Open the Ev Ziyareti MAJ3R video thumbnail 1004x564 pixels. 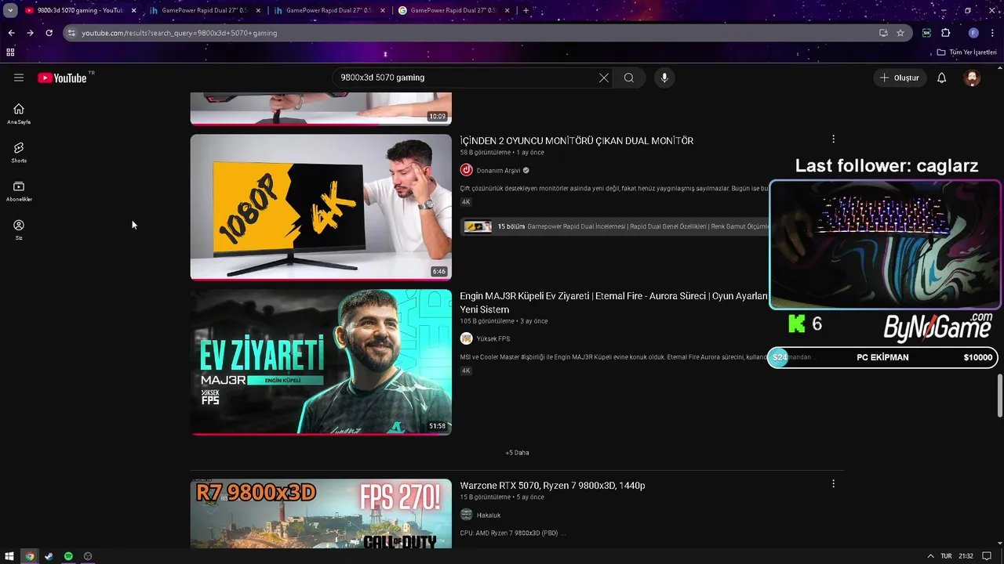[321, 362]
